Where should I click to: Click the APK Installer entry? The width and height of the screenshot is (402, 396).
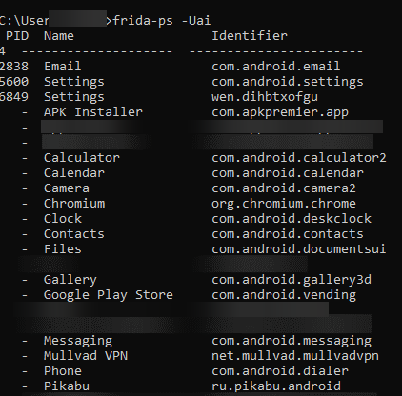point(93,112)
